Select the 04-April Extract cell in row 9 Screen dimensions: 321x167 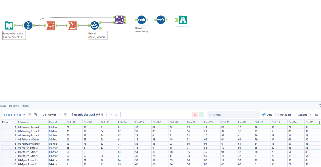point(33,160)
